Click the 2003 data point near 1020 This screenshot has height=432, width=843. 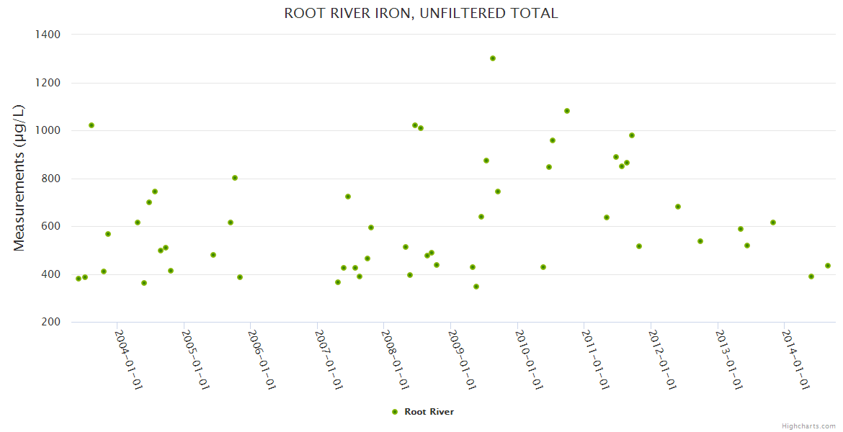92,125
